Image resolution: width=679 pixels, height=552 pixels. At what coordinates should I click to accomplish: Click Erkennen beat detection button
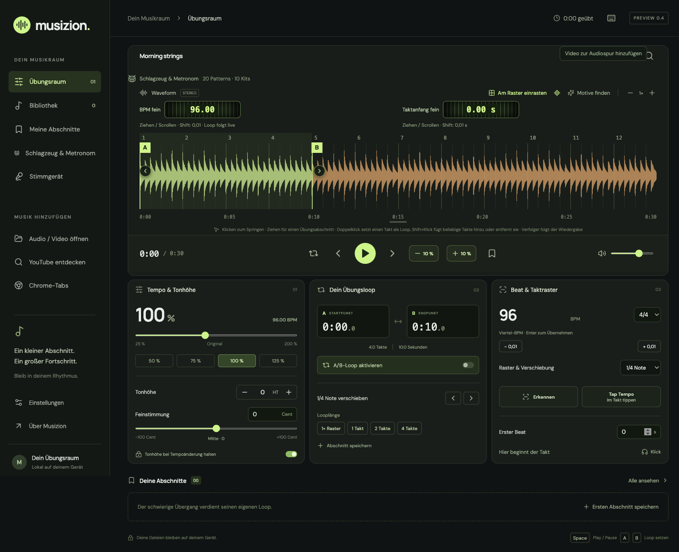point(538,397)
